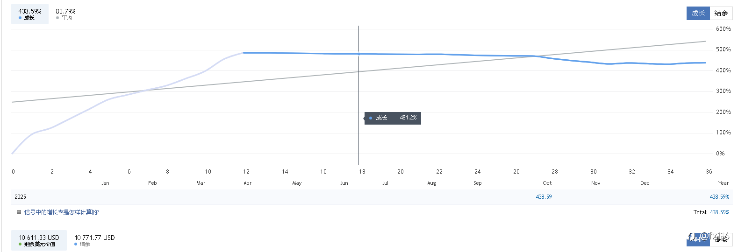Screen dimensions: 738x252
Task: Click the 481.2% growth tooltip box
Action: click(x=393, y=118)
